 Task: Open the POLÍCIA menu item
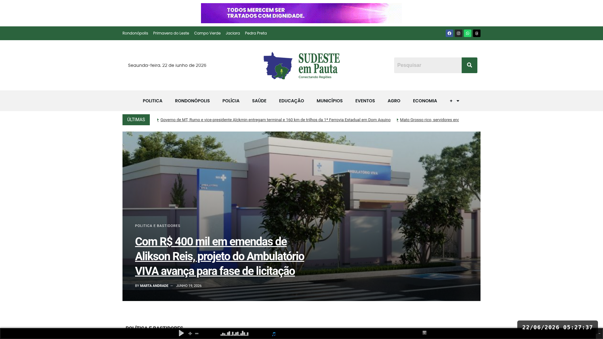[231, 101]
